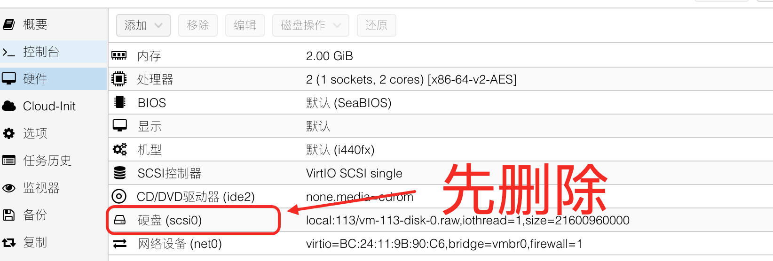The image size is (773, 261).
Task: Click the hard disk (scsi0) drive icon
Action: point(120,220)
